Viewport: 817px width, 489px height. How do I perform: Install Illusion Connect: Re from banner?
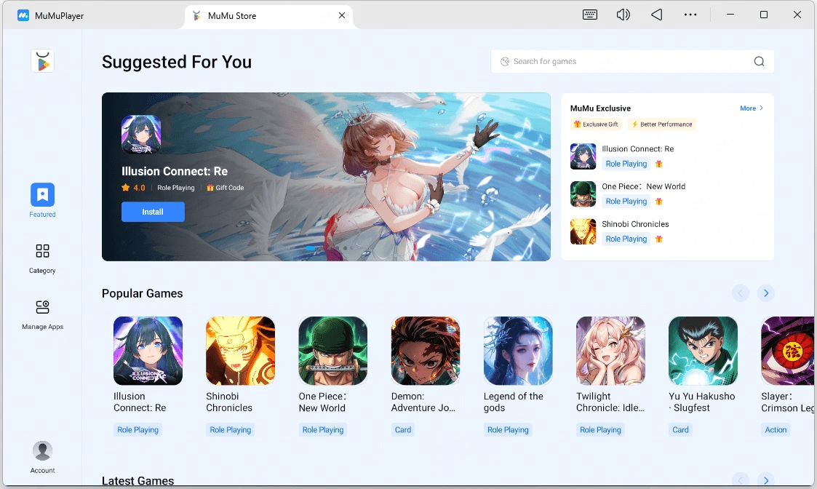(153, 212)
